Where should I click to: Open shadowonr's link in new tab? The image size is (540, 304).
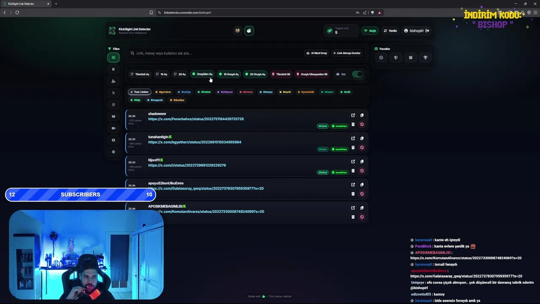coord(353,115)
